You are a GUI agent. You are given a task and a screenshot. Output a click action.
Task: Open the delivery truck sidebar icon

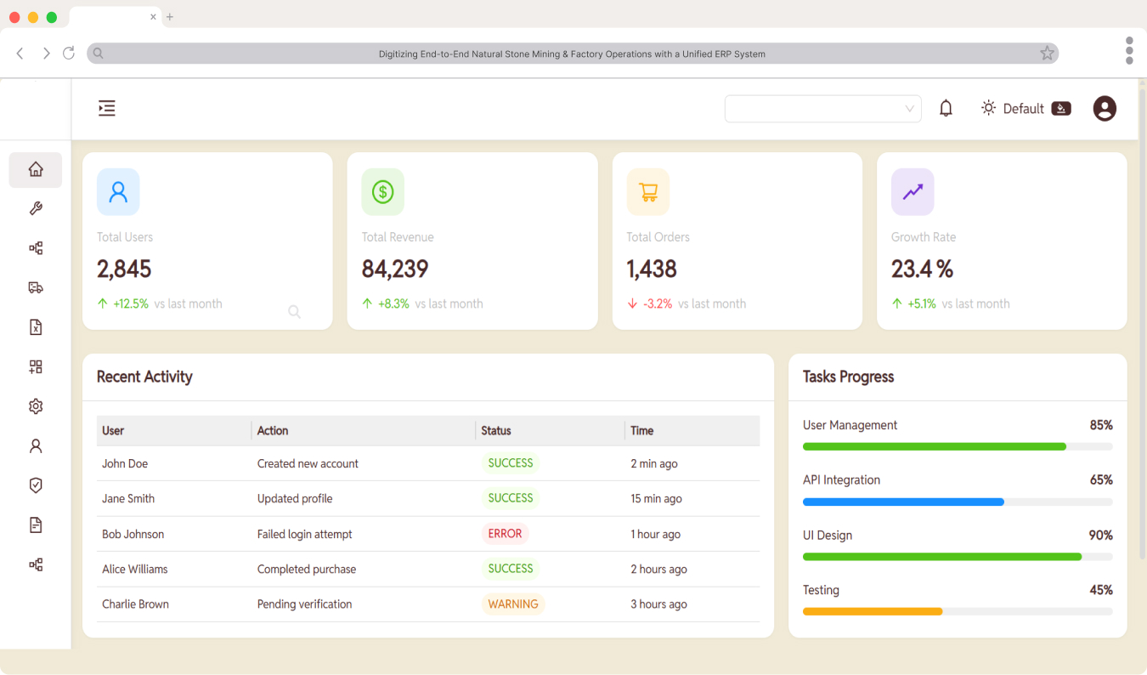click(36, 288)
